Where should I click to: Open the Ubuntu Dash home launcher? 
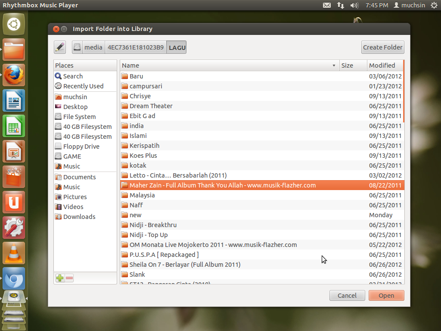(x=14, y=24)
